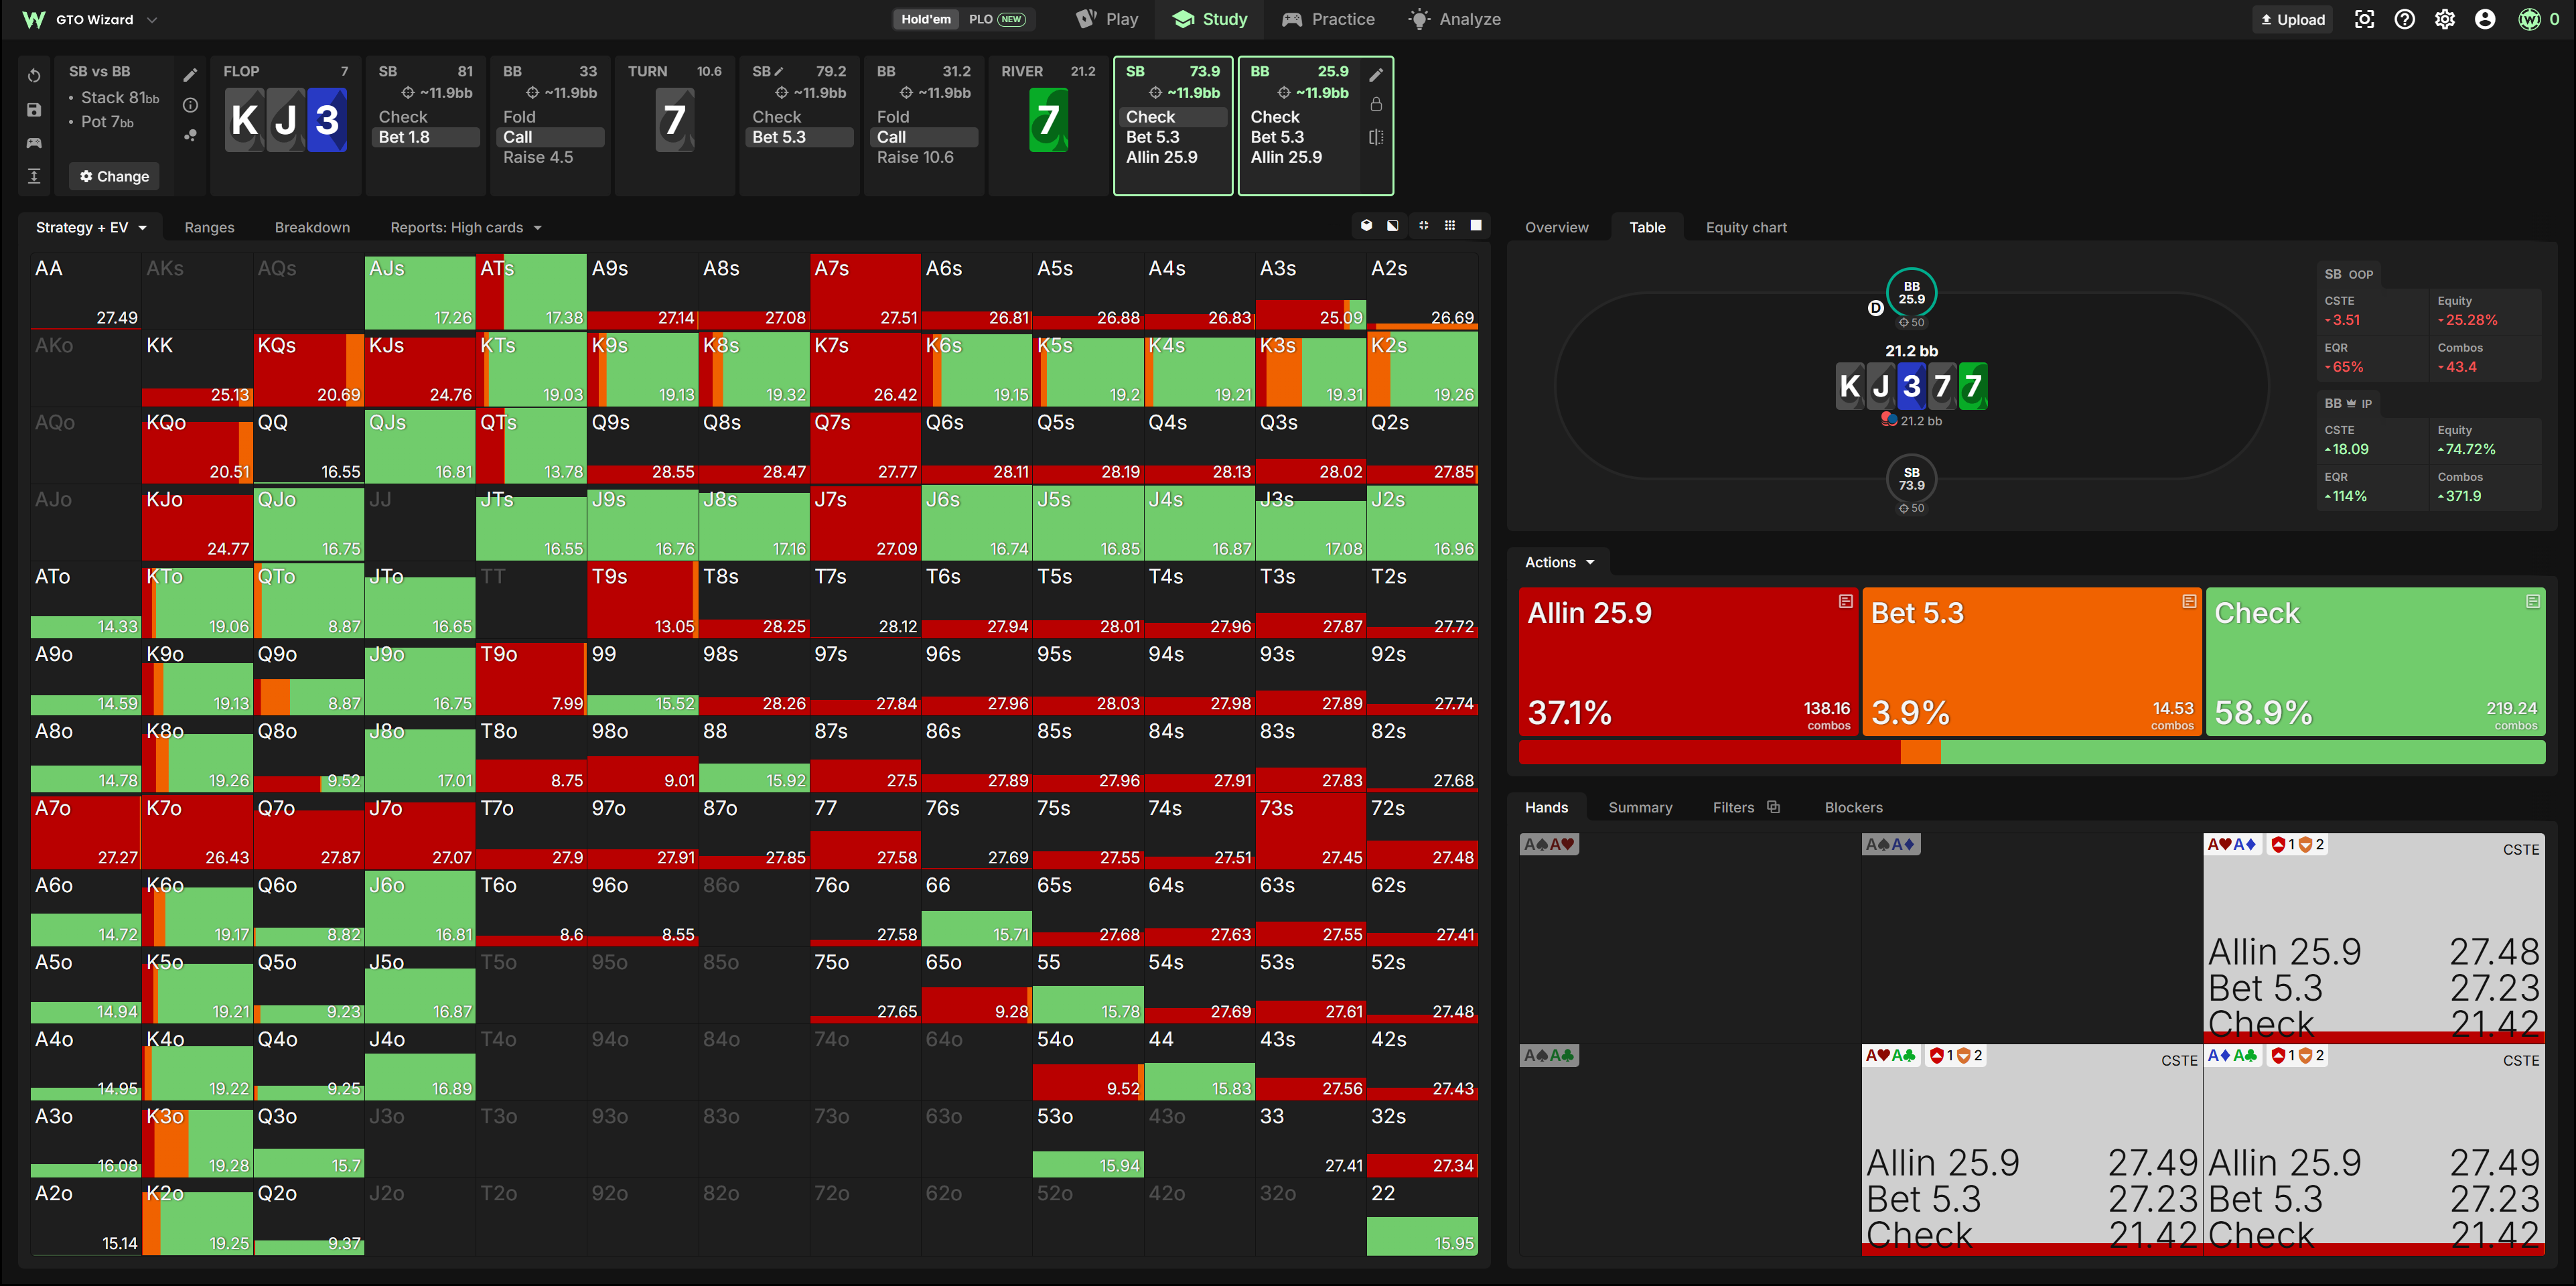Edit the SB vs BB spot with the pencil
2576x1286 pixels.
pyautogui.click(x=190, y=75)
